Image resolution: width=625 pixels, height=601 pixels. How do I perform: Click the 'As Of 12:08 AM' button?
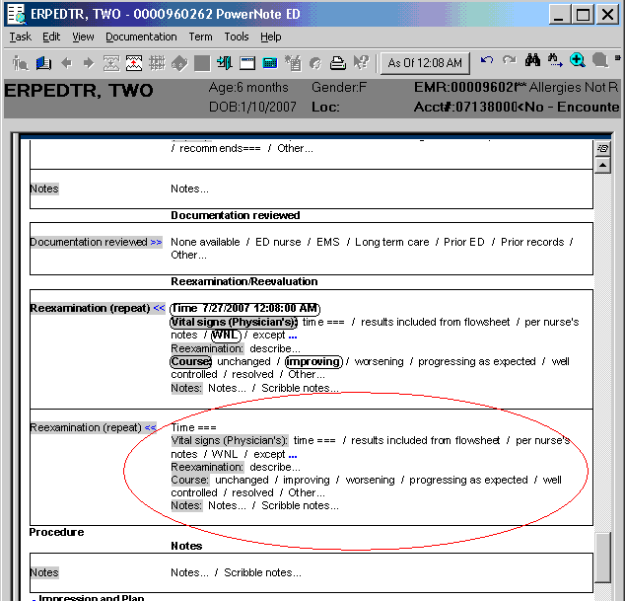425,63
